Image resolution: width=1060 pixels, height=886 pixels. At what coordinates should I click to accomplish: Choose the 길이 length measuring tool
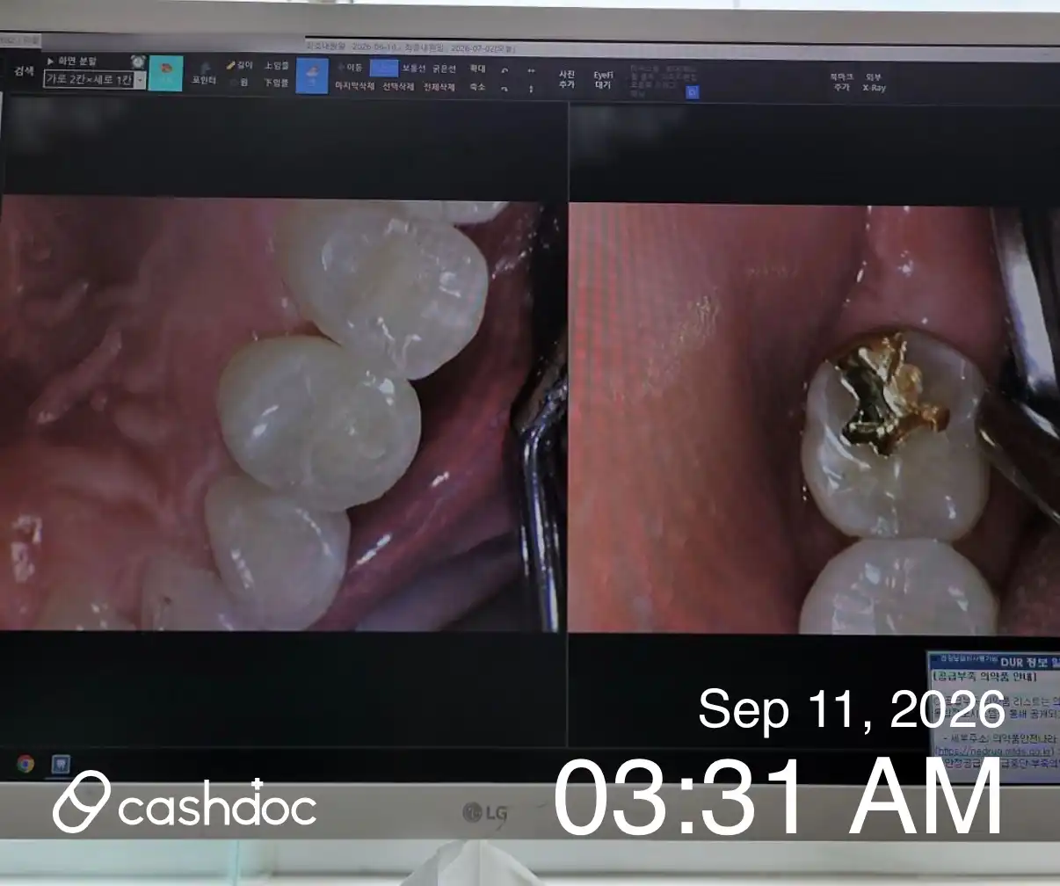[x=239, y=65]
